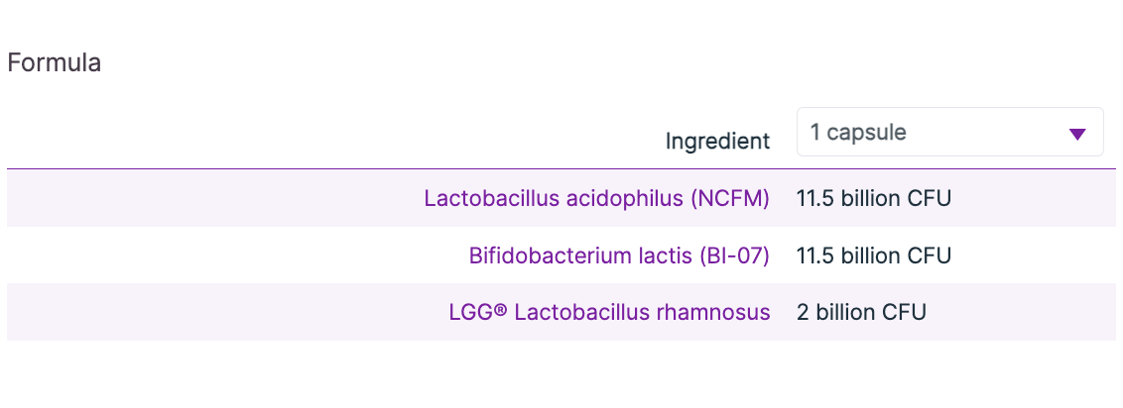
Task: Click the 2 billion CFU amount
Action: [x=860, y=313]
